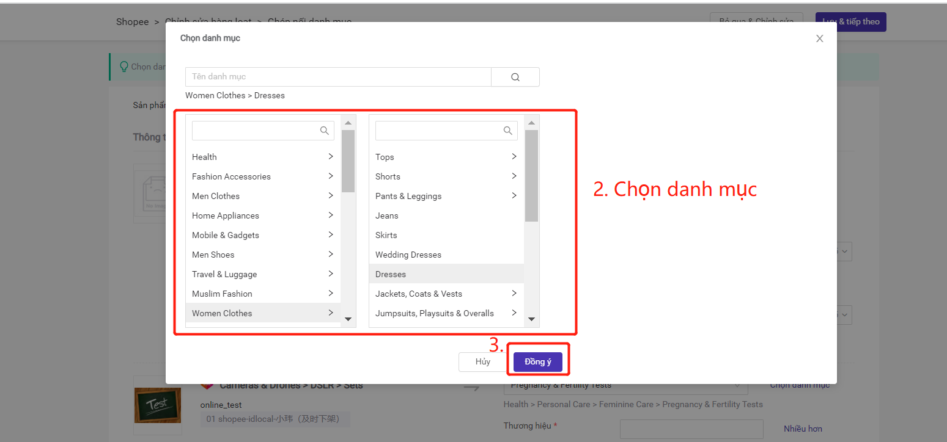Select Men Clothes category
The height and width of the screenshot is (442, 947).
[x=216, y=196]
